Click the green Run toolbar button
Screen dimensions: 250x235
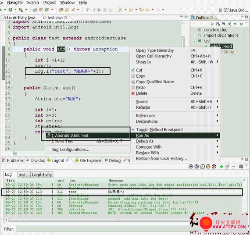click(x=11, y=10)
